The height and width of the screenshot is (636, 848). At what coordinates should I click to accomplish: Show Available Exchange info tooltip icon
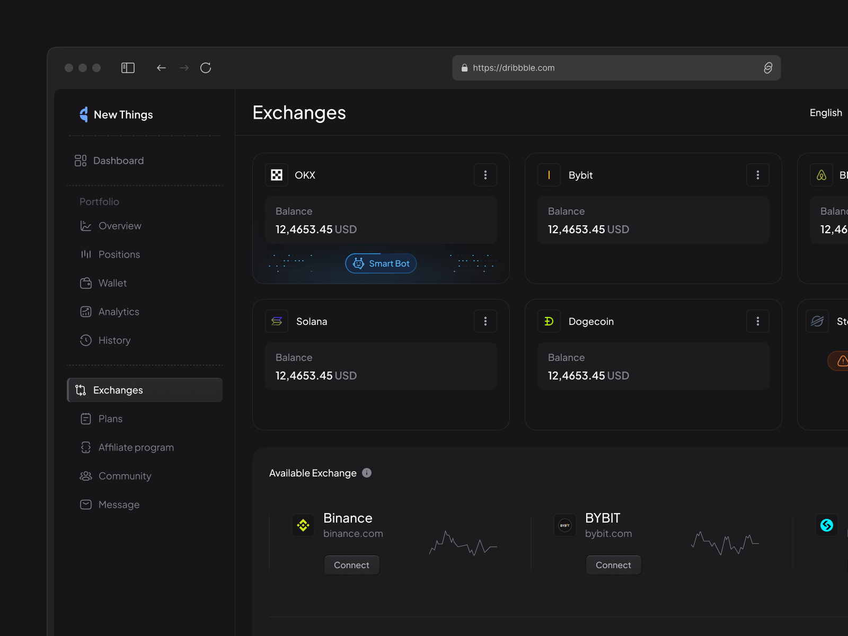pyautogui.click(x=367, y=473)
